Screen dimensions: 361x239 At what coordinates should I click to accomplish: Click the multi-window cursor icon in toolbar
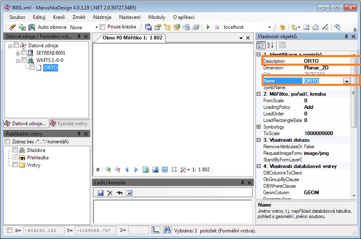click(x=337, y=27)
